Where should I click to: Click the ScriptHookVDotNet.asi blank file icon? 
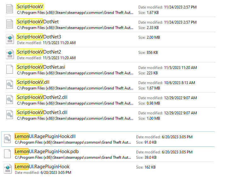click(10, 69)
